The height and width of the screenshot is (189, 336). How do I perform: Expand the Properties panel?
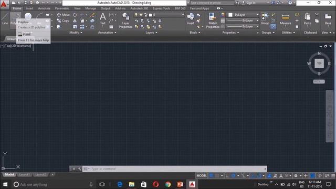point(230,33)
